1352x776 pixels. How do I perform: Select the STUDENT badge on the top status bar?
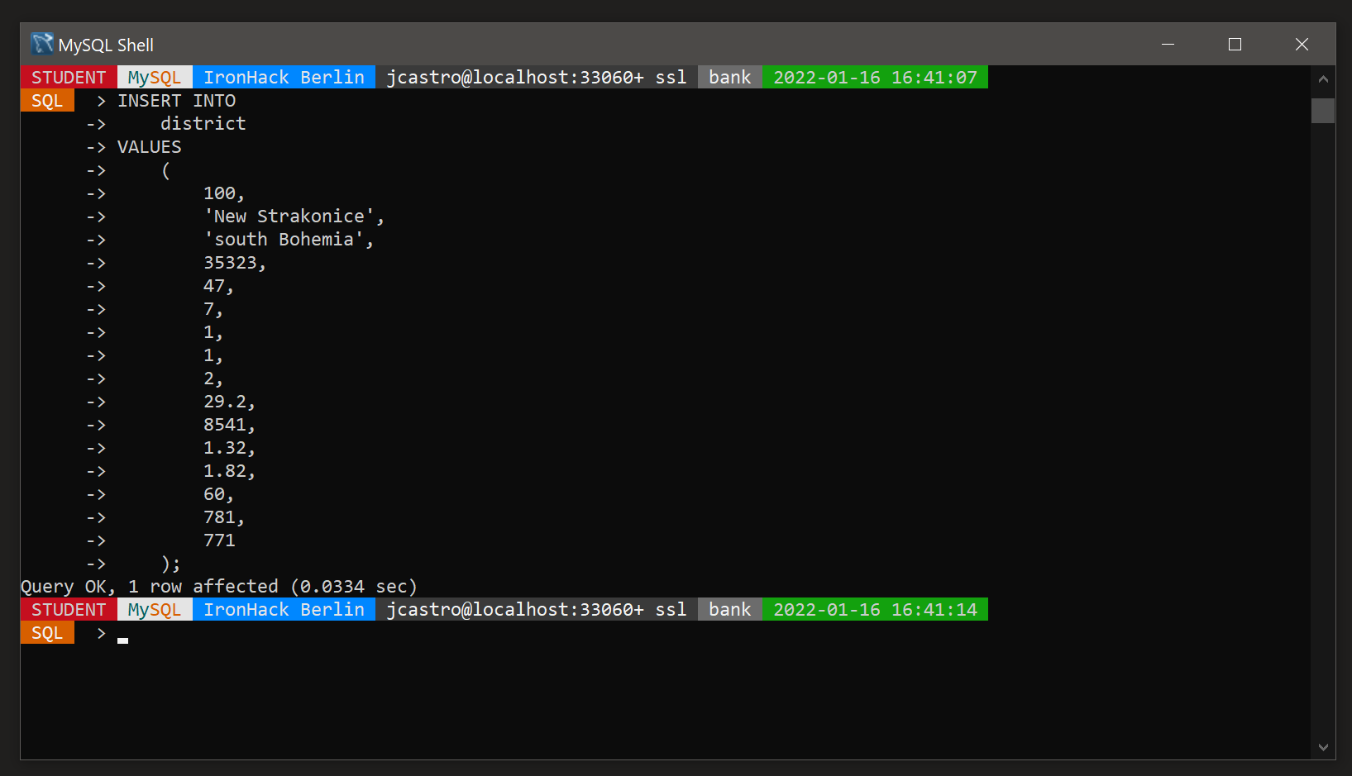click(x=69, y=77)
